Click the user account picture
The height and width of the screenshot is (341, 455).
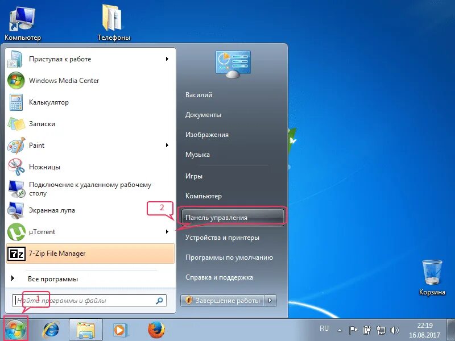[x=233, y=64]
